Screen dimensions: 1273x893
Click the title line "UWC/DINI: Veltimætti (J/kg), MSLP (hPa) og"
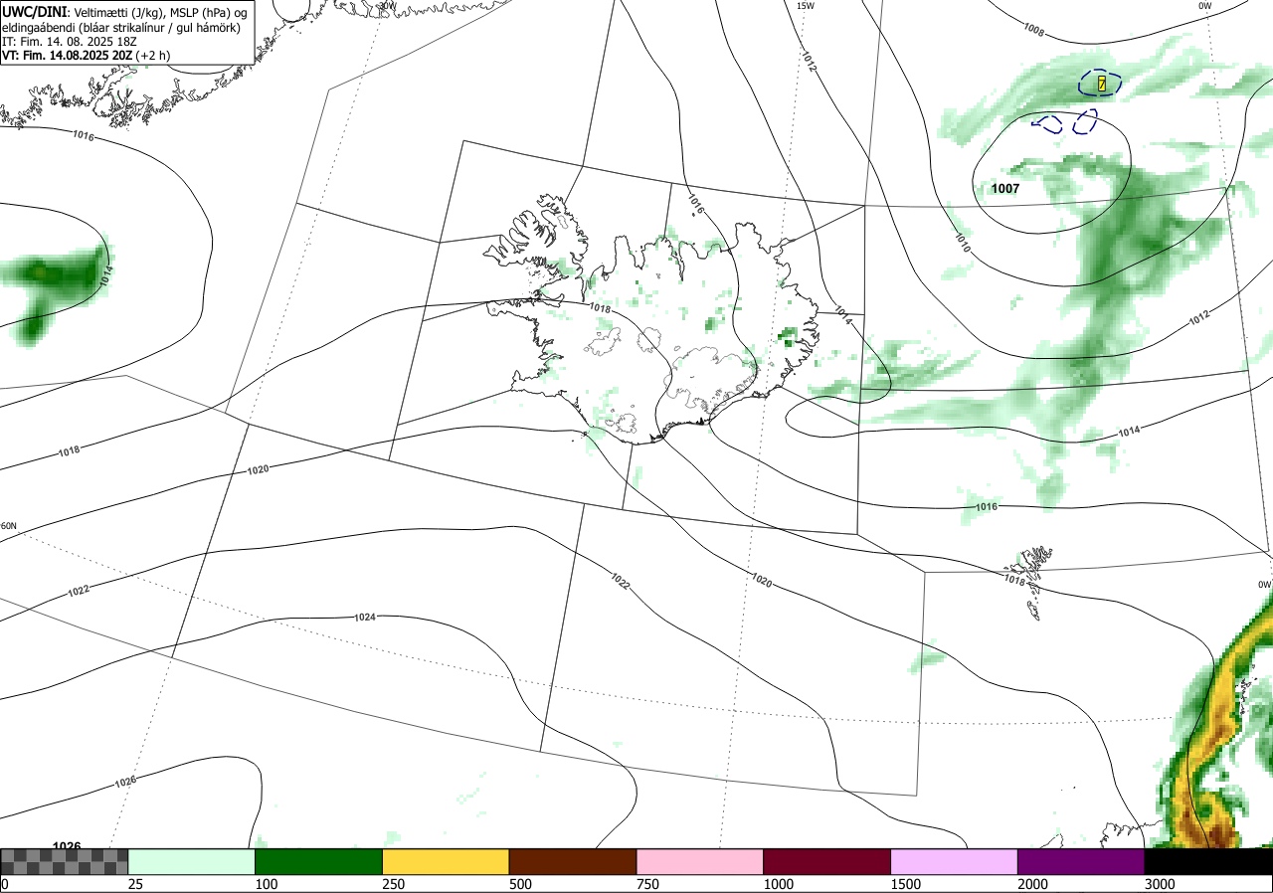(124, 11)
